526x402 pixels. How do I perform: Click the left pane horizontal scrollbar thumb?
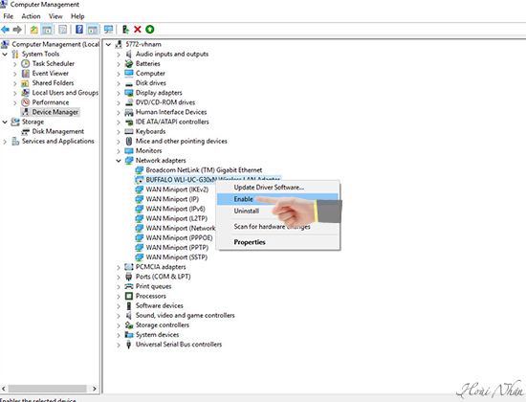point(47,389)
